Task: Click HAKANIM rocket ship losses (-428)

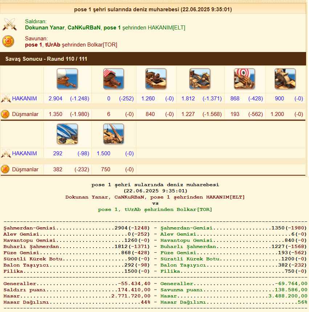Action: [x=256, y=99]
